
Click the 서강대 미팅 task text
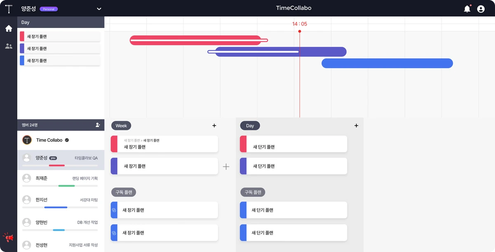pos(89,200)
